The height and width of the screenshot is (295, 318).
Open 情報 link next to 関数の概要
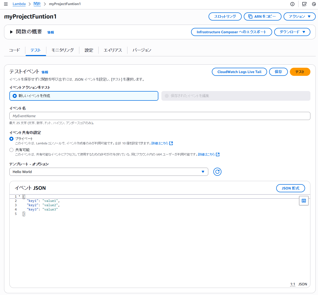51,32
